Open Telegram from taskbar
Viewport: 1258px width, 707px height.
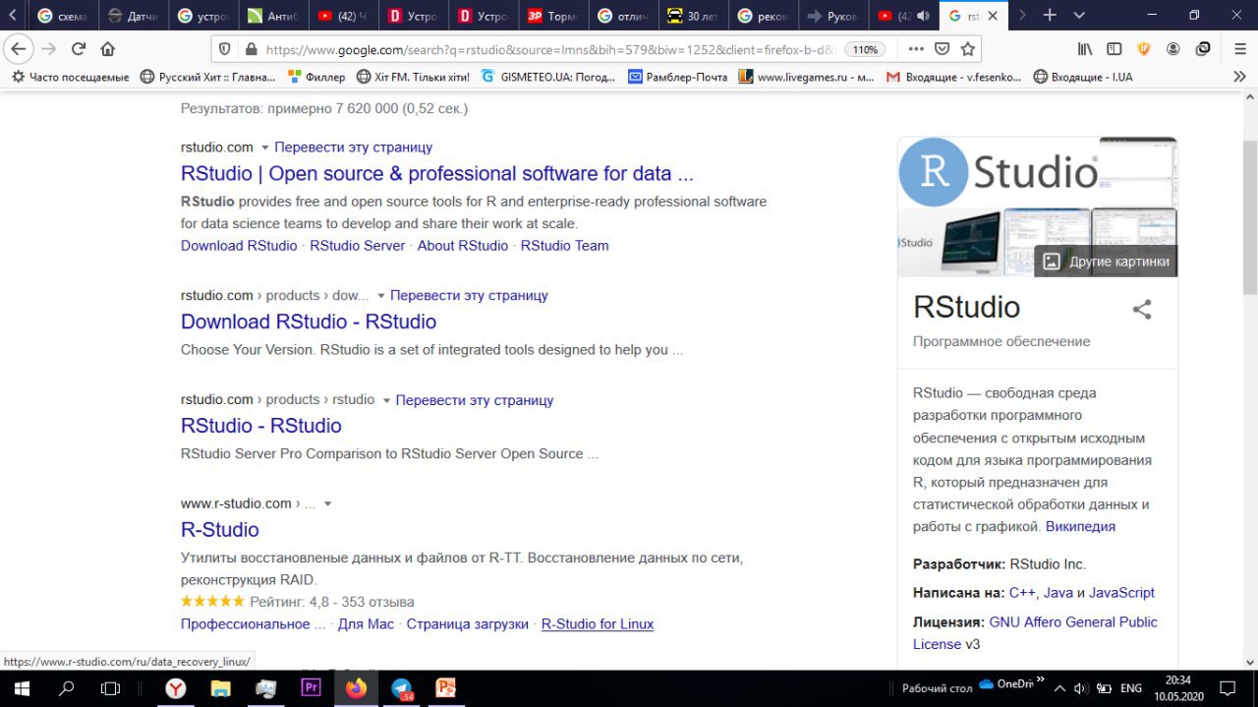tap(402, 688)
